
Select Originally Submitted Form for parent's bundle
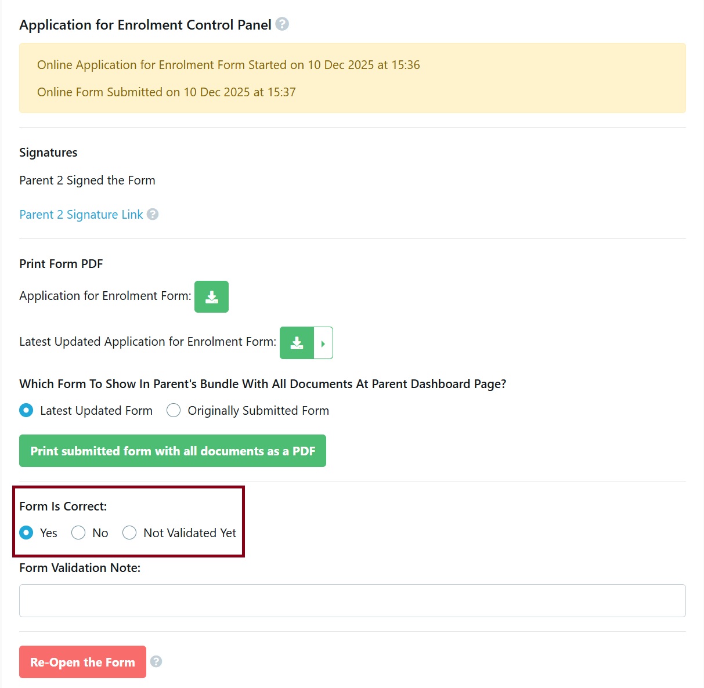(174, 410)
